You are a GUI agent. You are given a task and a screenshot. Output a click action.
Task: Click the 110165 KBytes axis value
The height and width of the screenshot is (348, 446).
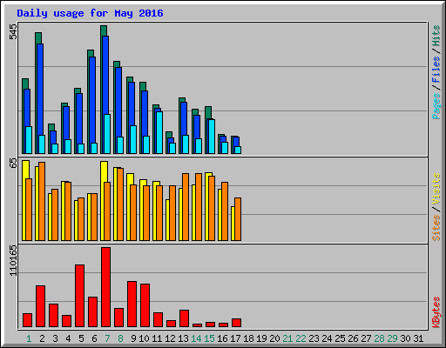13,260
